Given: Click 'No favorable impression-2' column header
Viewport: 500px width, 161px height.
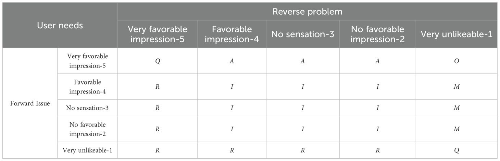Looking at the screenshot, I should tap(378, 34).
